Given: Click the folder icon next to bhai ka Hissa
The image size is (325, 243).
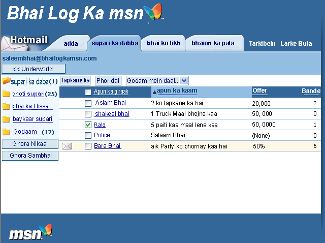Looking at the screenshot, I should pyautogui.click(x=6, y=107).
